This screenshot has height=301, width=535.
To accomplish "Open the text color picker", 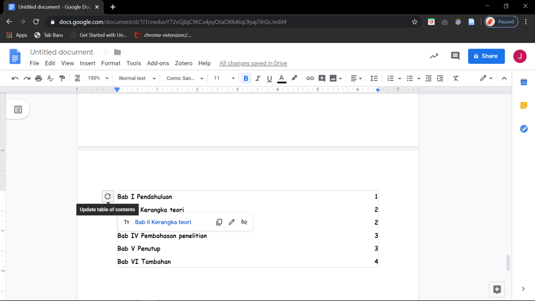I will pos(282,78).
